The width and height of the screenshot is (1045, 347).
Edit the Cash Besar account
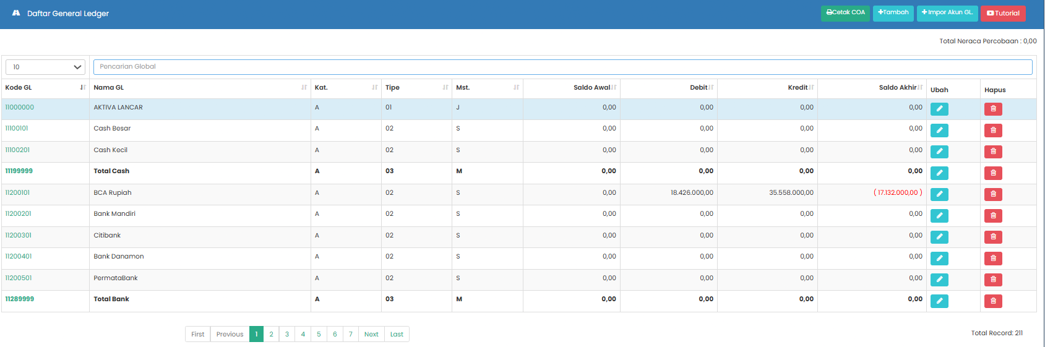(x=939, y=131)
